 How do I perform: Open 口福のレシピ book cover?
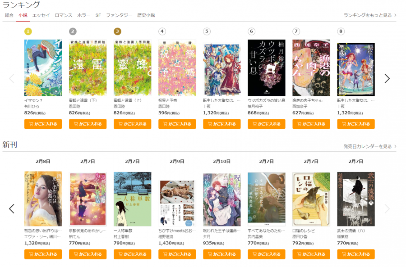(x=311, y=199)
